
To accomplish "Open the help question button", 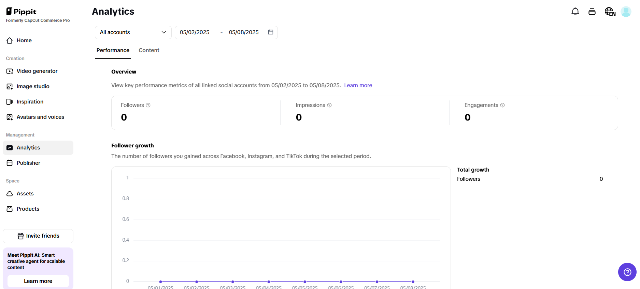I will coord(627,272).
